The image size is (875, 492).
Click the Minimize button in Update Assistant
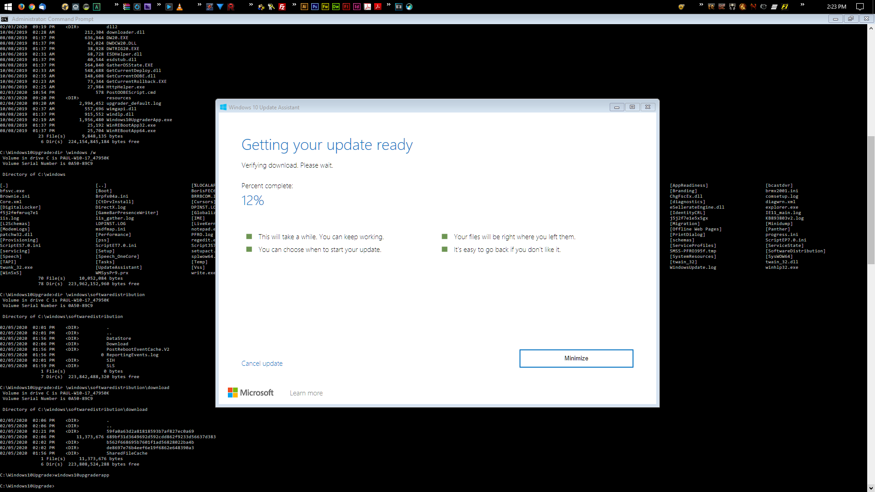576,359
